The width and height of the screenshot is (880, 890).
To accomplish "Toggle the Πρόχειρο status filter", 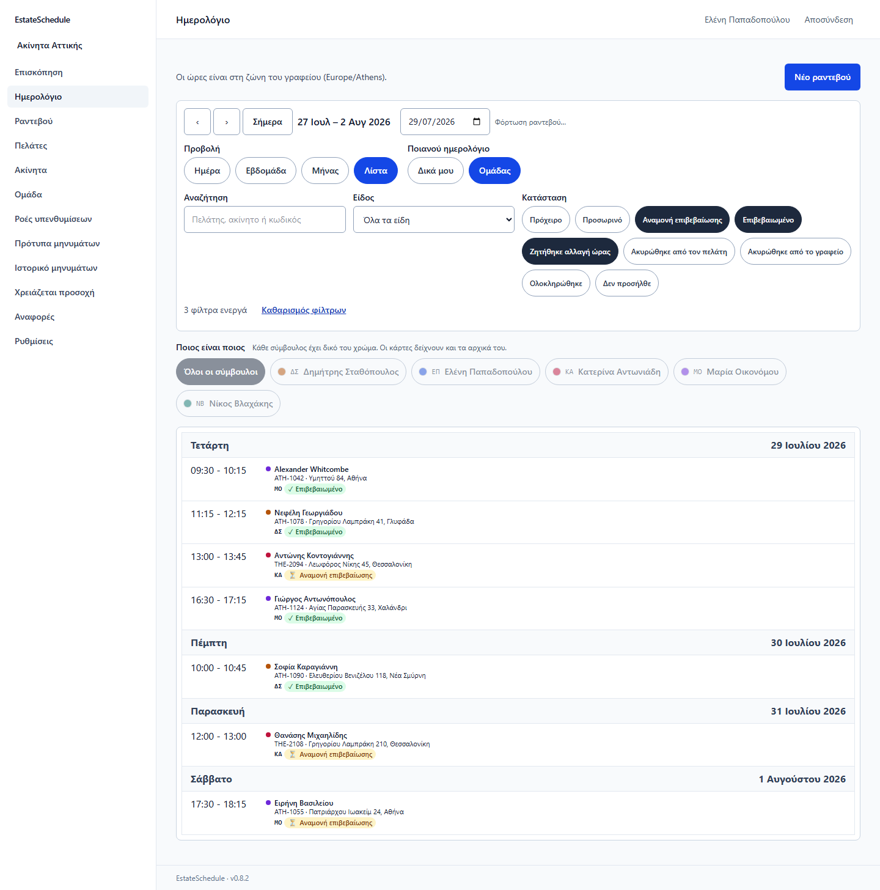I will (546, 219).
